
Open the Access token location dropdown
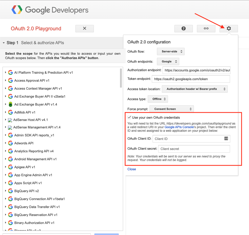pos(195,89)
